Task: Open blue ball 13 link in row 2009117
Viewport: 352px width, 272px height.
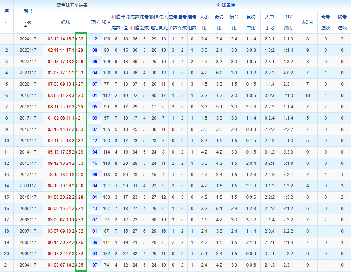Action: 95,209
